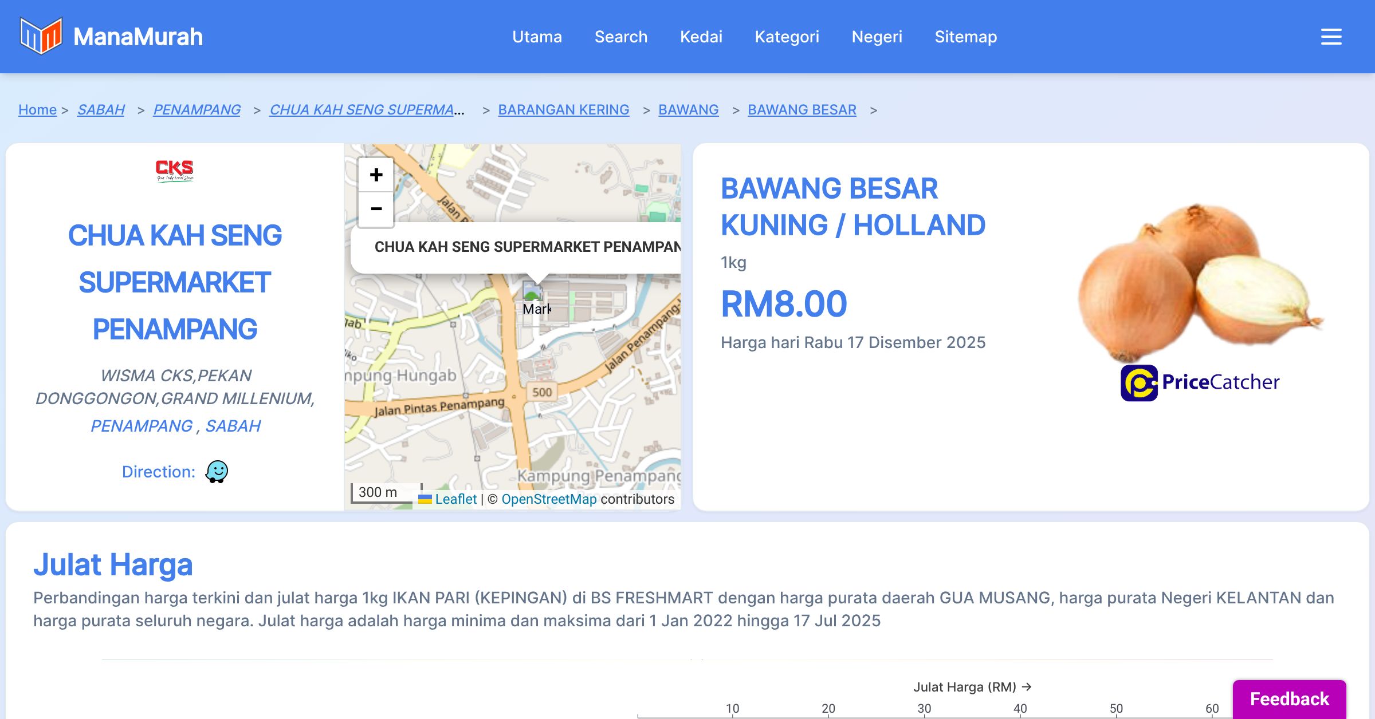This screenshot has height=719, width=1375.
Task: Click the onion product image
Action: coord(1200,281)
